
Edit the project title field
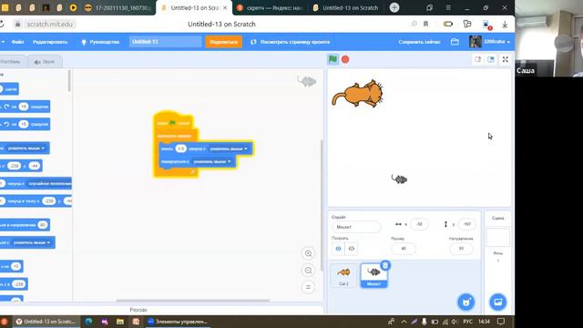tap(166, 42)
